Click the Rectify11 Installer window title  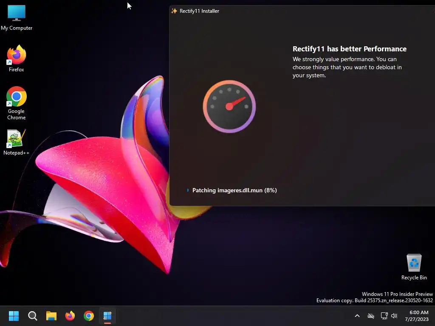click(199, 11)
